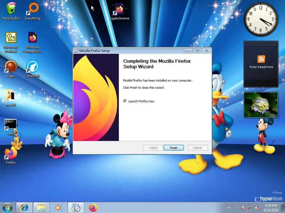285x213 pixels.
Task: Show hidden system tray icons
Action: pos(237,208)
